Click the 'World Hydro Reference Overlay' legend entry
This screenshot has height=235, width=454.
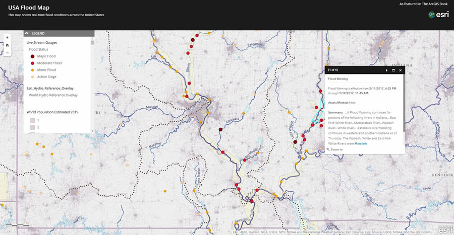pos(53,95)
